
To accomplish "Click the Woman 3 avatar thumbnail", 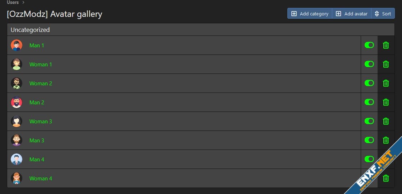I will click(17, 121).
